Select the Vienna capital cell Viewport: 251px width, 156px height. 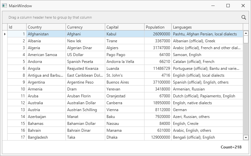point(125,110)
